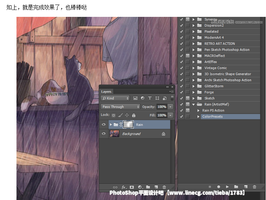
Task: Toggle dialog box for MACROeffect set
Action: point(187,56)
